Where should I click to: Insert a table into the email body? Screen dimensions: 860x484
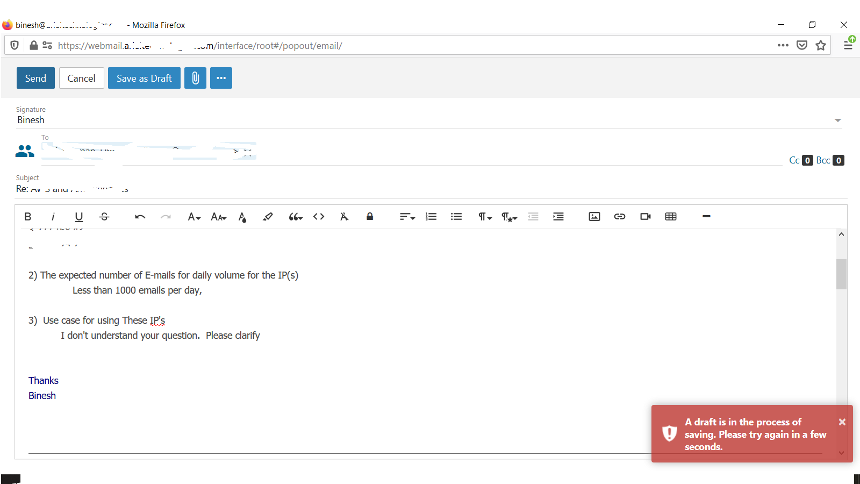point(670,217)
